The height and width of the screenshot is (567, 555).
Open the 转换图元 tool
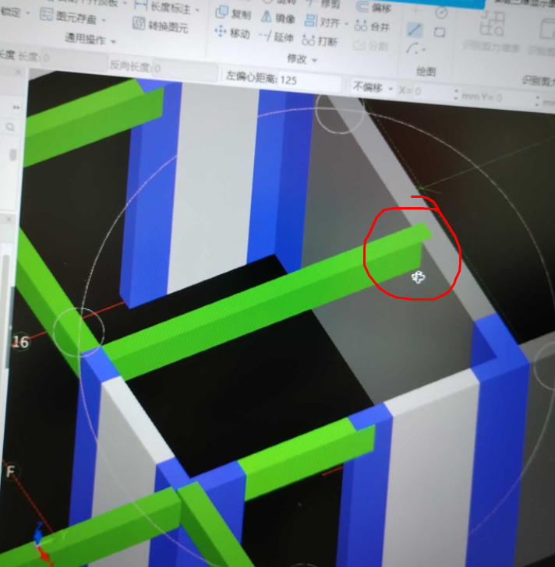pos(161,25)
